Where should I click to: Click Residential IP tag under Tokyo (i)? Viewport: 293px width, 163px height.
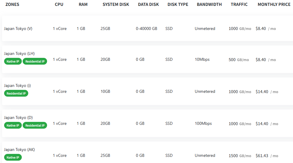pos(16,93)
